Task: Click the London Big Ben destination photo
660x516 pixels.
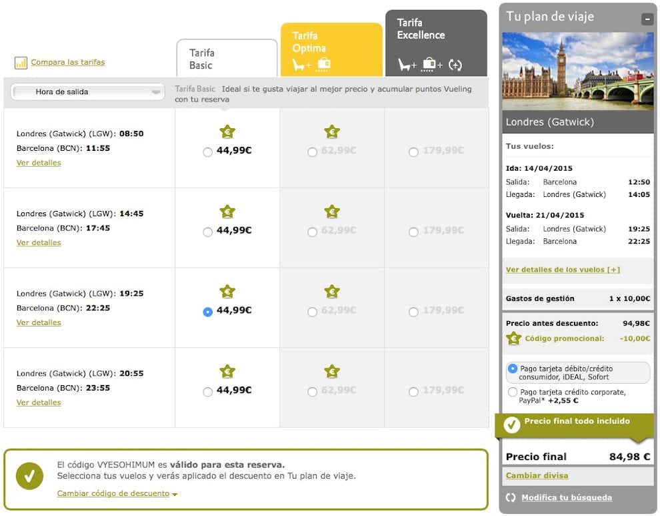Action: pos(578,71)
